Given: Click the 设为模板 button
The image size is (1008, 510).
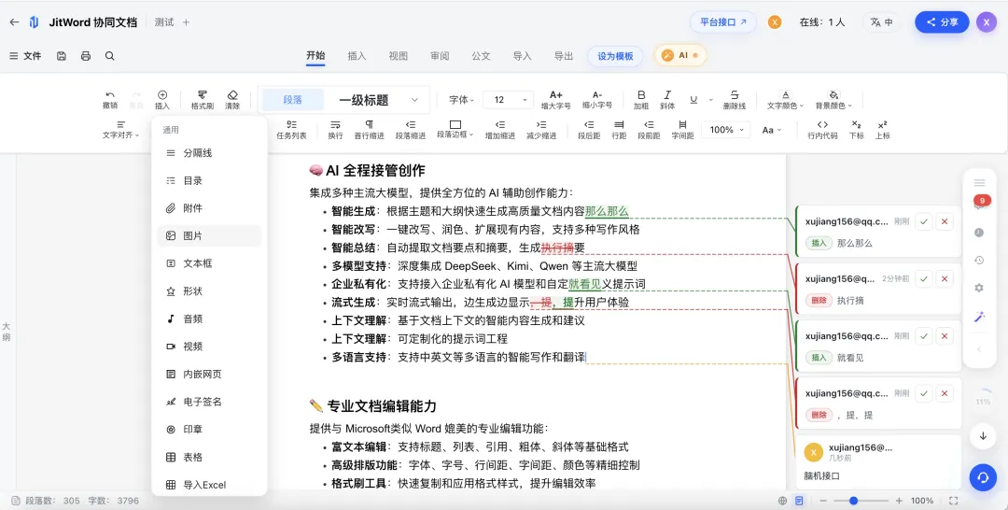Looking at the screenshot, I should [615, 56].
